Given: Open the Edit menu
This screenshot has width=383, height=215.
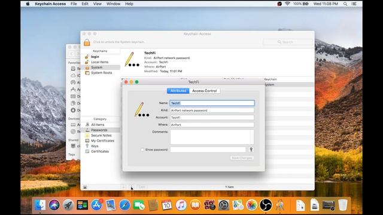Looking at the screenshot, I should [x=85, y=4].
